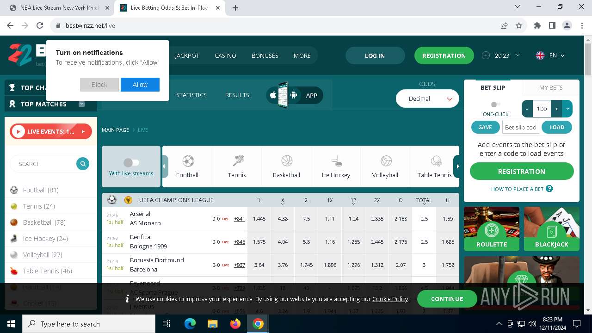Click the help icon beside How to place a bet

549,189
